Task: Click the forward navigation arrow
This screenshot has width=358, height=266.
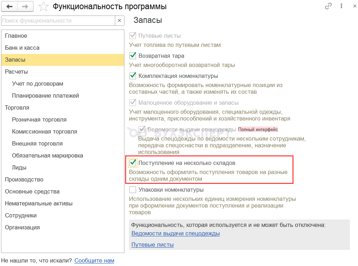Action: (x=25, y=7)
